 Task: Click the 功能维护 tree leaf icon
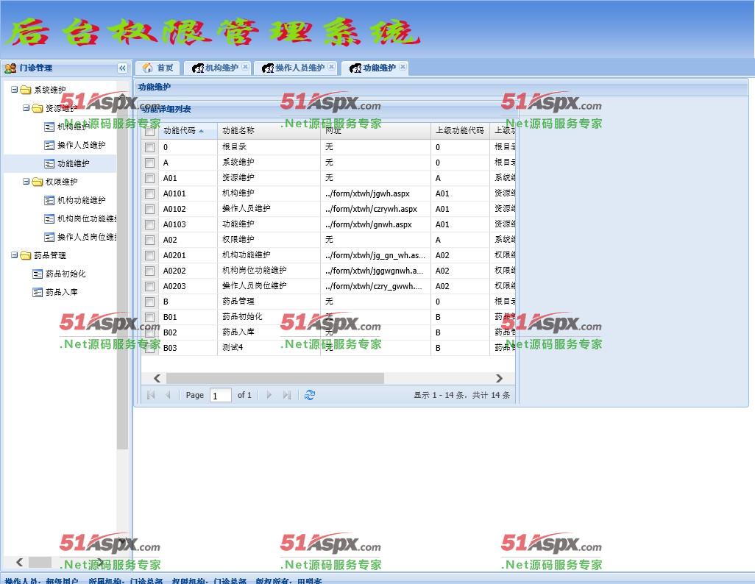point(49,164)
